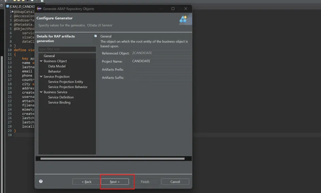Select the Service Binding tree item
This screenshot has width=321, height=193.
59,102
